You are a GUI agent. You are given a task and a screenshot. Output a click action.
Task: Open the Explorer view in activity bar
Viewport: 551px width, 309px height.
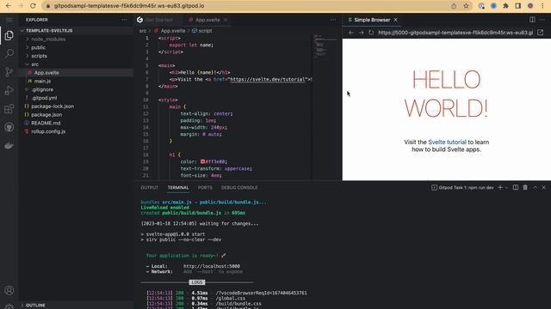[x=9, y=35]
